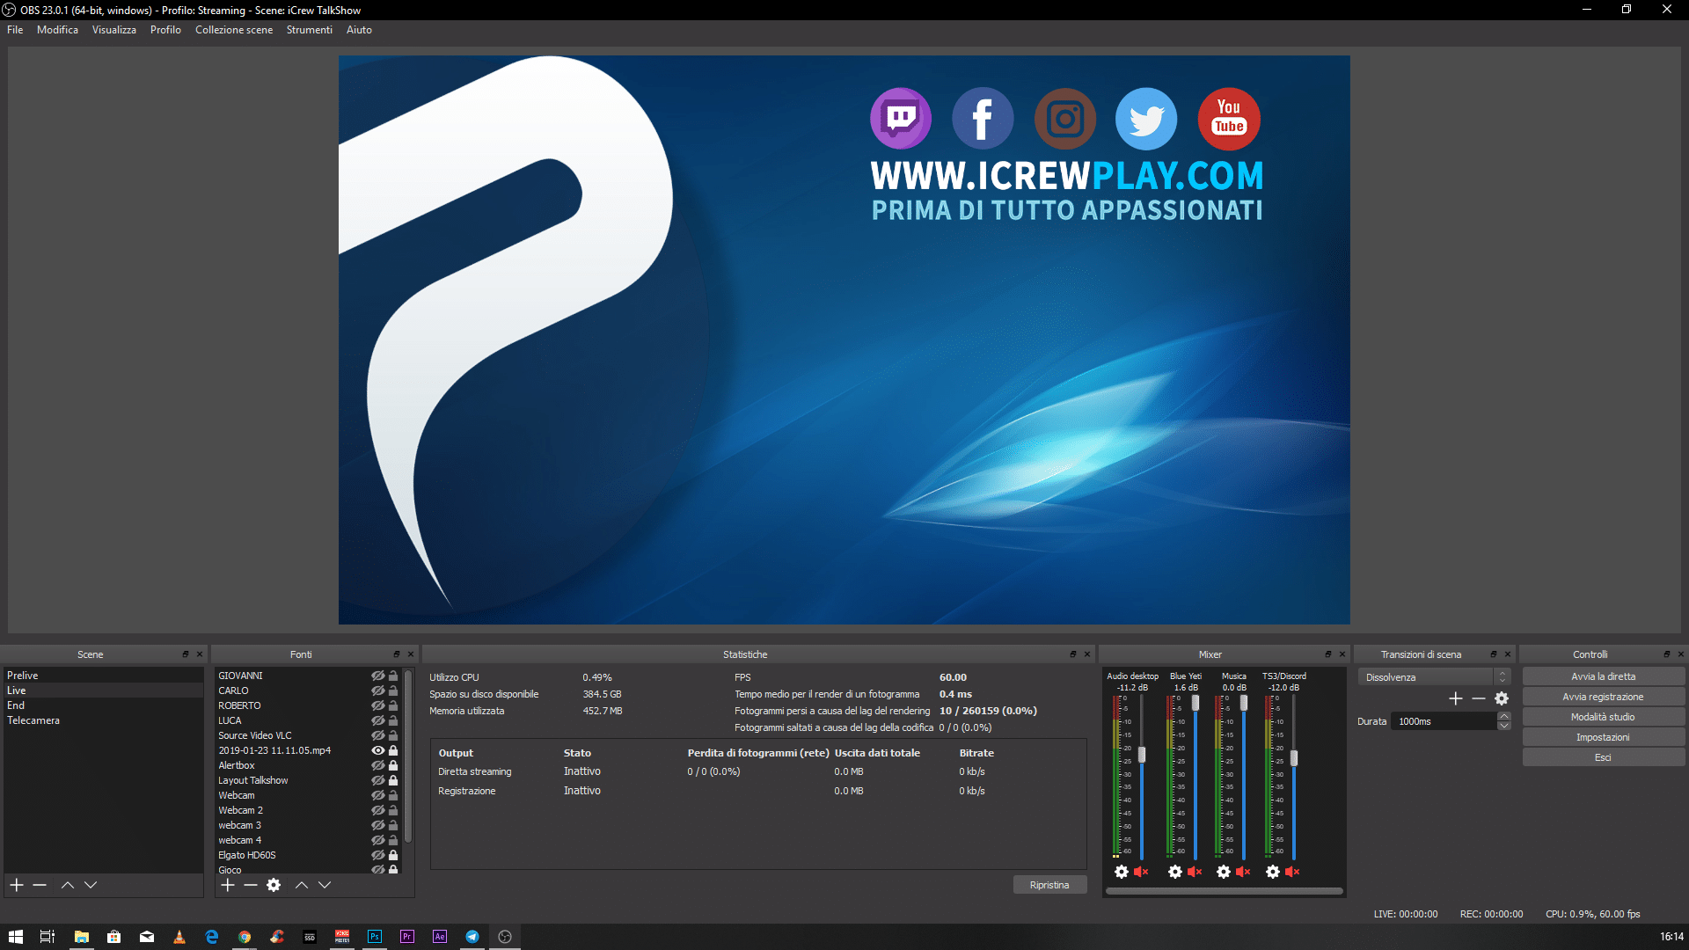1689x950 pixels.
Task: Open the Profilo menu
Action: click(165, 30)
